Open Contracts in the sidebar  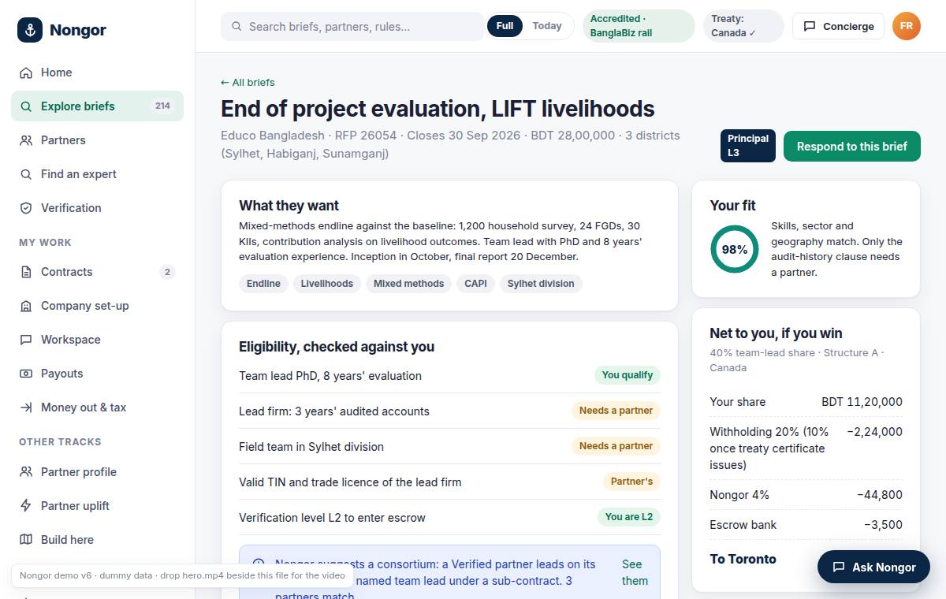pyautogui.click(x=97, y=272)
